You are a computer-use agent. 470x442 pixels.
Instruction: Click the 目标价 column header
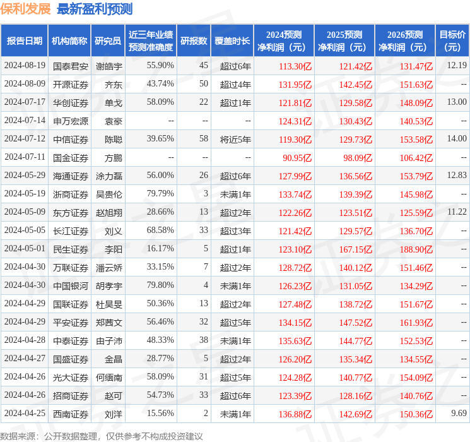[452, 41]
